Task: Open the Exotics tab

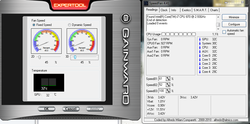Action: [x=186, y=10]
